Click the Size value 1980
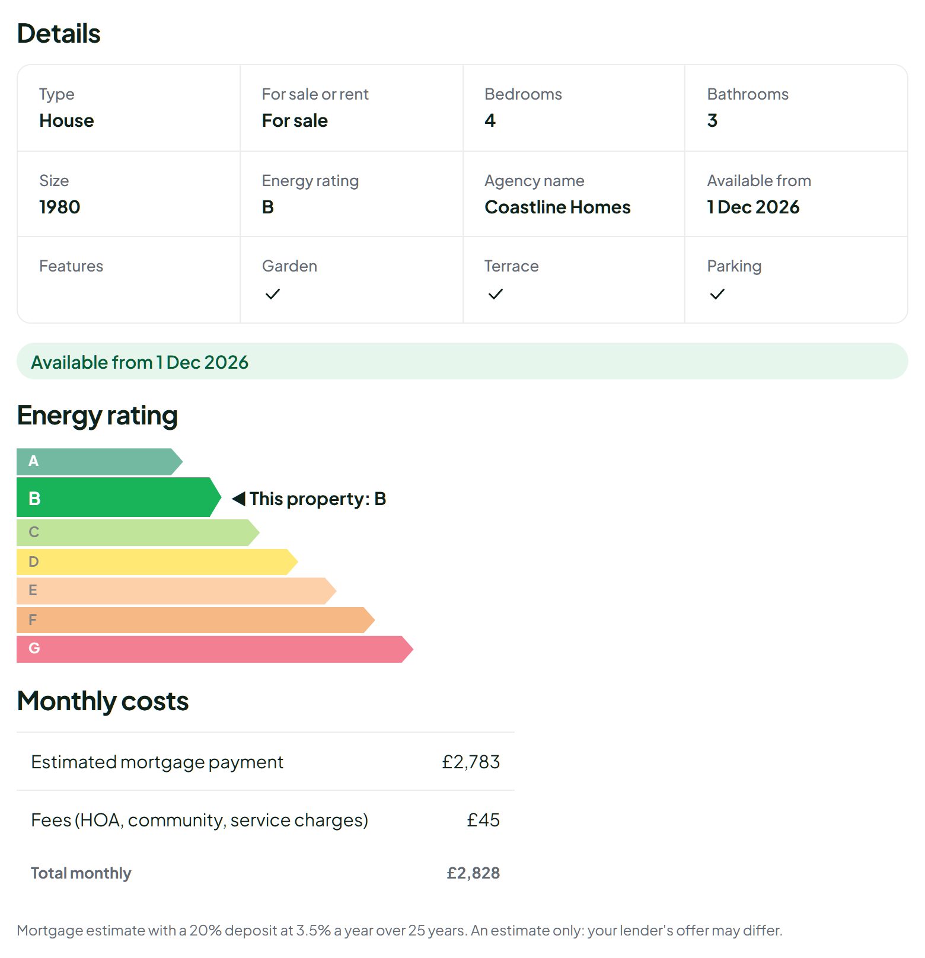This screenshot has width=925, height=958. 59,207
